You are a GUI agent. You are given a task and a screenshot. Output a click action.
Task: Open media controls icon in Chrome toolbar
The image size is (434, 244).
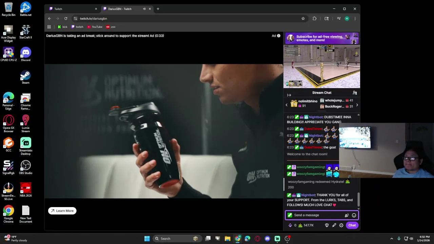coord(339,19)
